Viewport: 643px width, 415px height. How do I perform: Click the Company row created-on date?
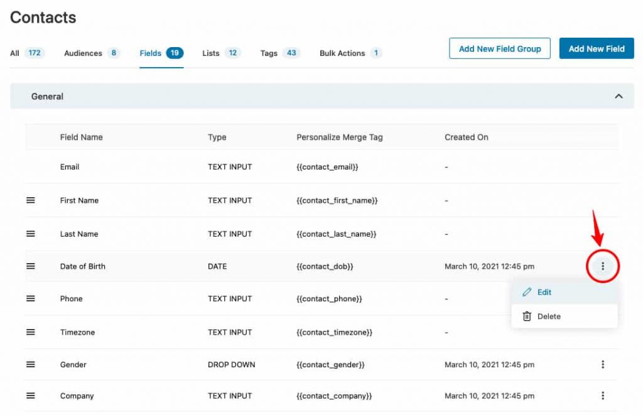pos(489,396)
